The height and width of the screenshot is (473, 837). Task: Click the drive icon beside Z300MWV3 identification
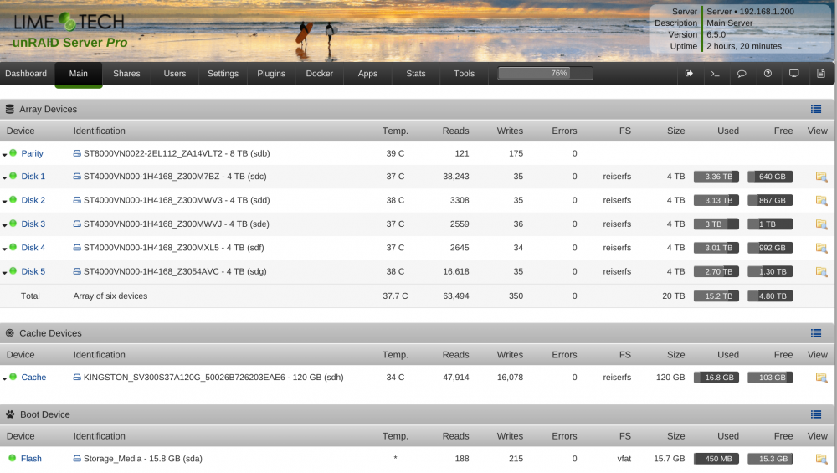click(77, 200)
